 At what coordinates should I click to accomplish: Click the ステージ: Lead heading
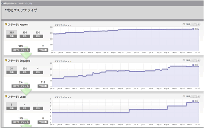pyautogui.click(x=17, y=97)
